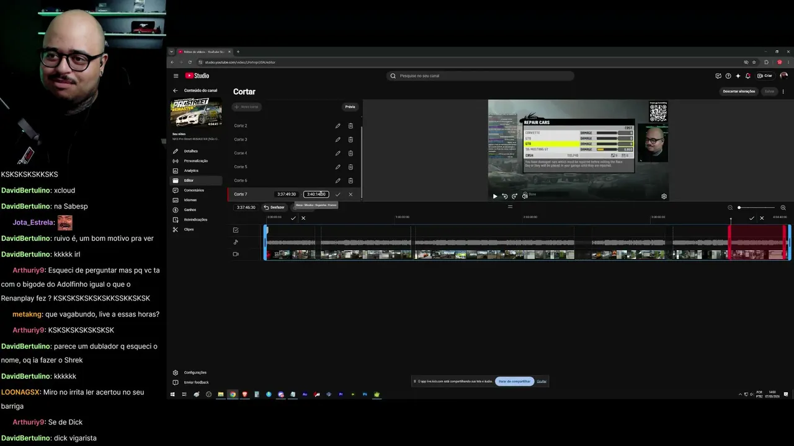This screenshot has height=446, width=794.
Task: Delete Corte 5 with trash icon
Action: (350, 167)
